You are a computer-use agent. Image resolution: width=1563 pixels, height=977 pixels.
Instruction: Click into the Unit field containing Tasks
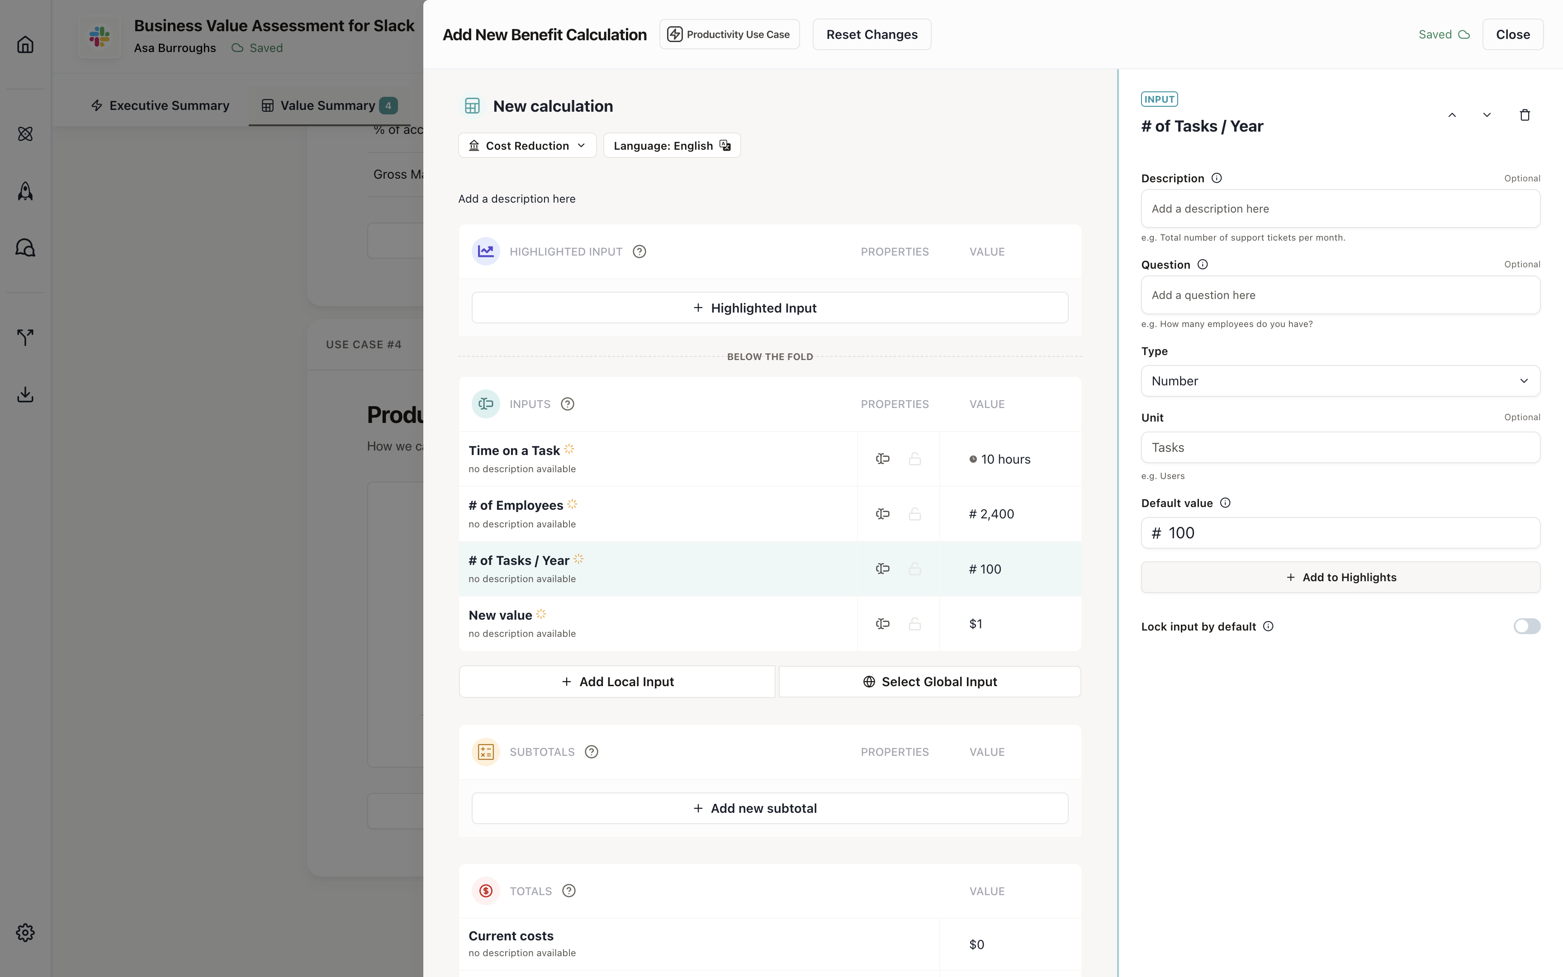(x=1340, y=448)
